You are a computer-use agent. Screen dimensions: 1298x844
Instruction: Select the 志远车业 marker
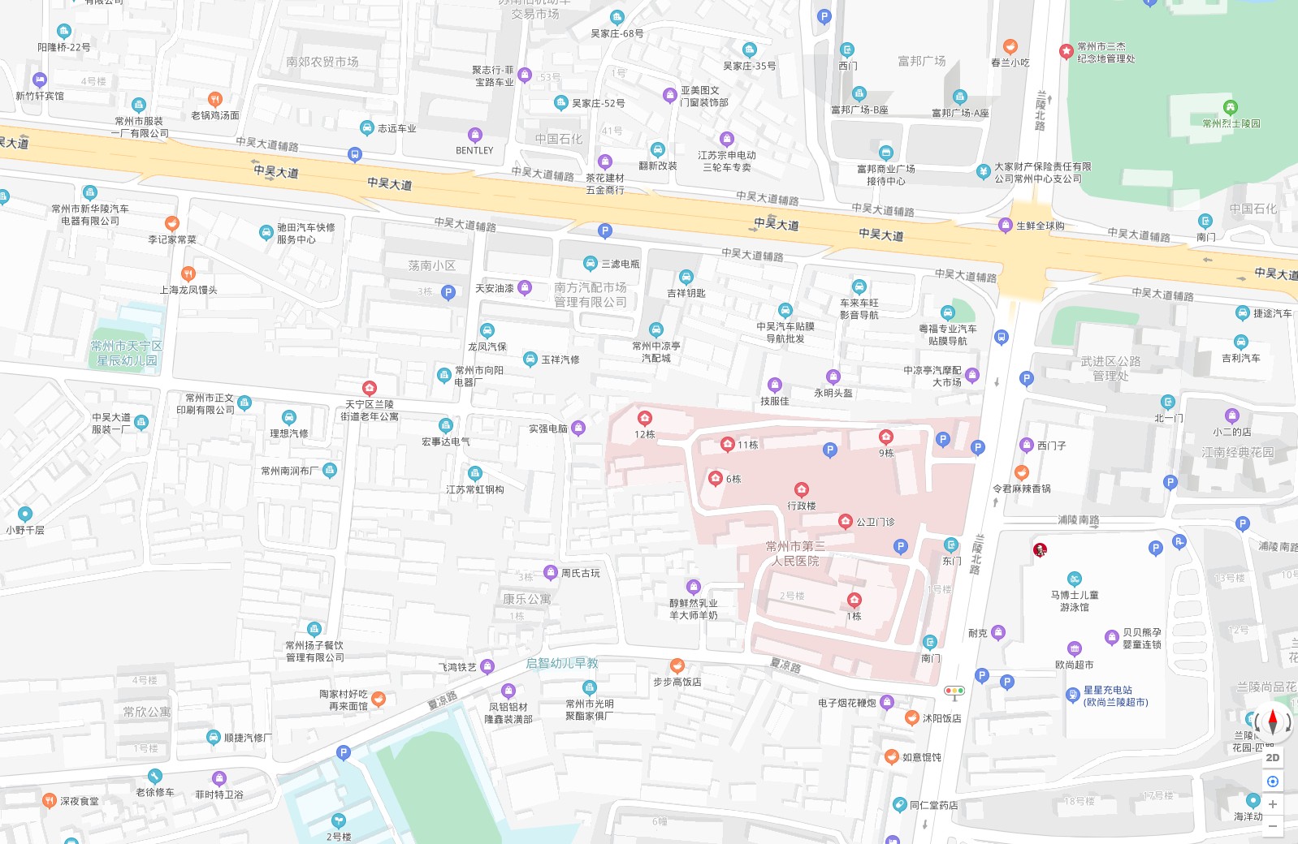tap(367, 128)
